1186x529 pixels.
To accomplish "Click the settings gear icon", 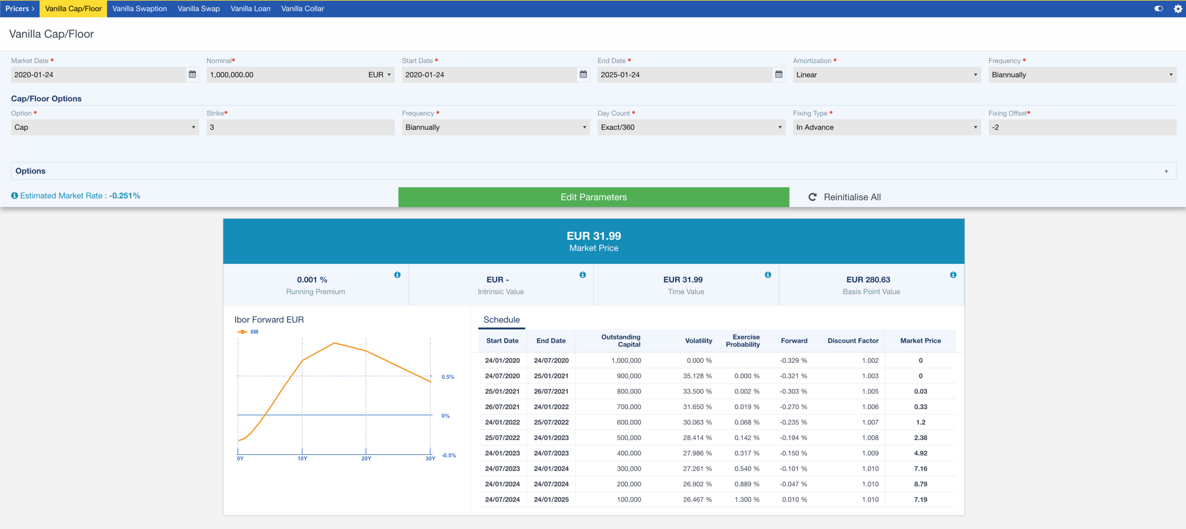I will click(x=1177, y=9).
